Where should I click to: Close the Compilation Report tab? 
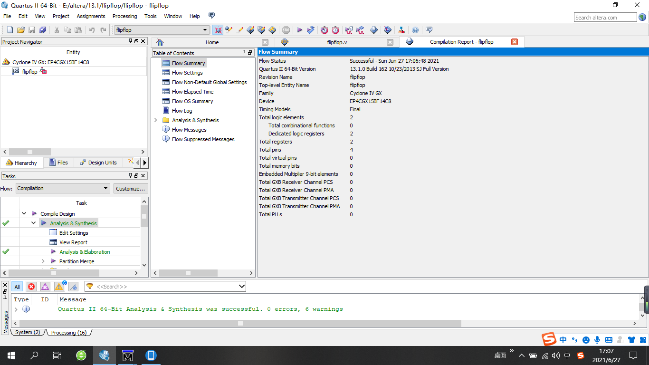tap(515, 42)
